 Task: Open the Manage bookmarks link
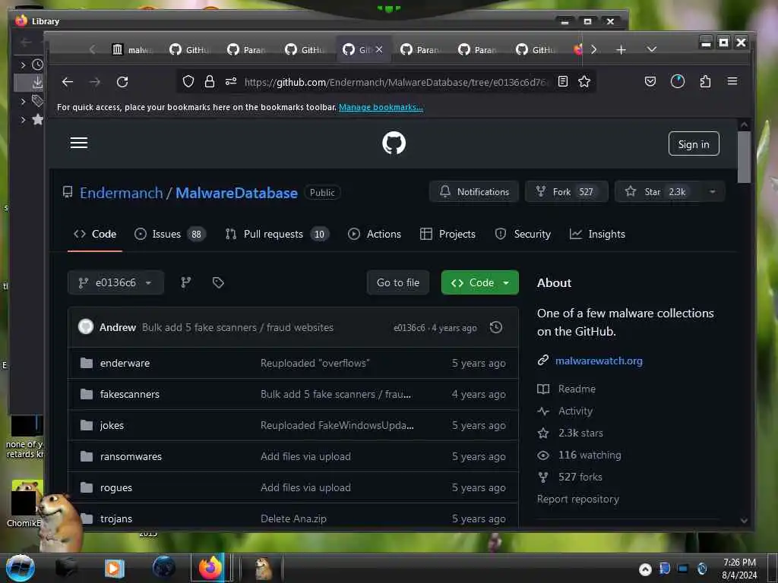click(x=381, y=107)
